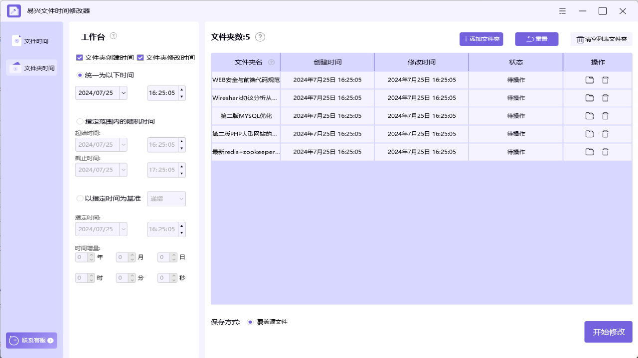Delete Wireshark协议分析从入门 entry via trash icon
The width and height of the screenshot is (638, 358).
pos(605,97)
